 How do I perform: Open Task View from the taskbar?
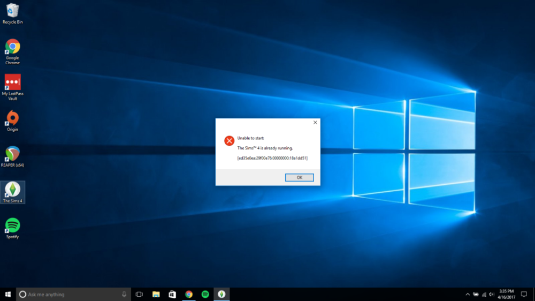click(x=139, y=294)
